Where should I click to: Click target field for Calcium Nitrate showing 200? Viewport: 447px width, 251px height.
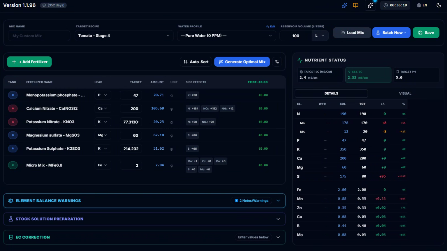pyautogui.click(x=131, y=109)
